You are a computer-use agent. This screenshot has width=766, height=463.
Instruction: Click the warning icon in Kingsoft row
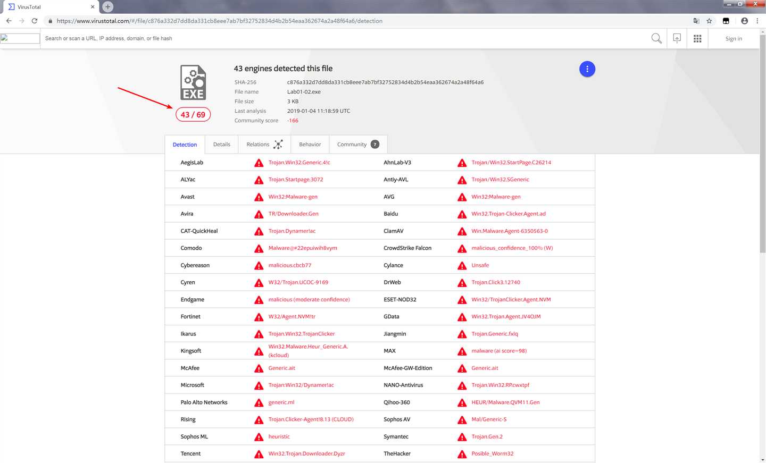point(259,351)
